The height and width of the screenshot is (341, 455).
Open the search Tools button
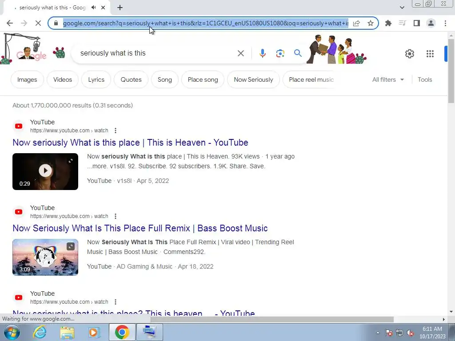425,79
